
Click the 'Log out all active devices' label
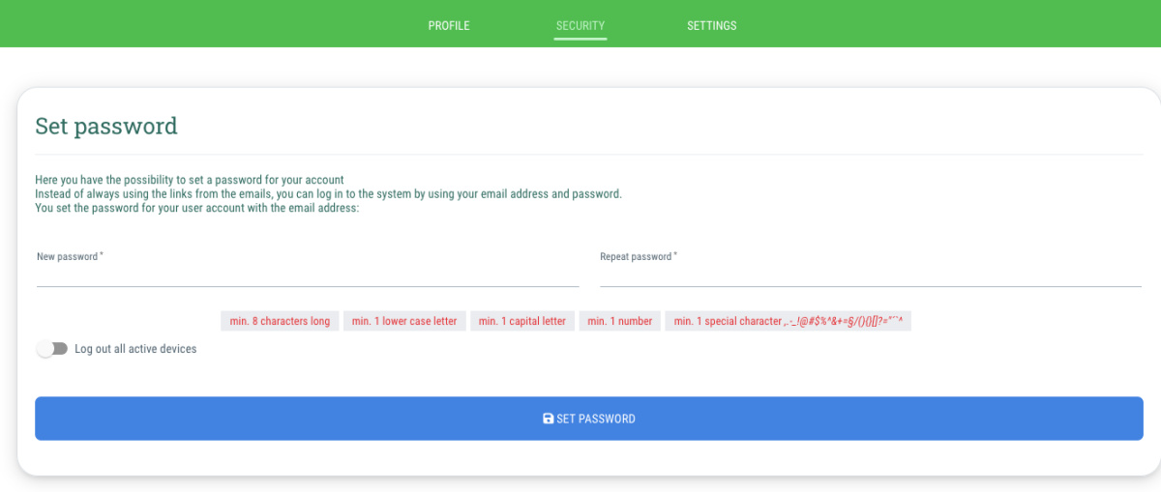click(135, 349)
